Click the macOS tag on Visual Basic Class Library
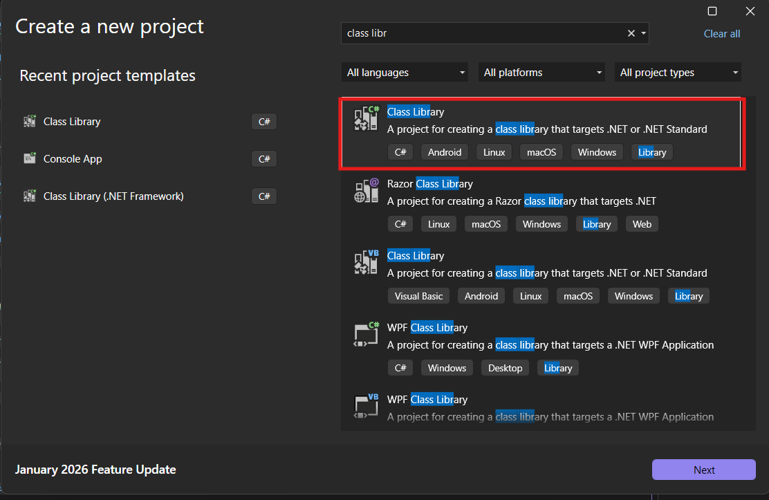The width and height of the screenshot is (769, 500). click(x=577, y=296)
